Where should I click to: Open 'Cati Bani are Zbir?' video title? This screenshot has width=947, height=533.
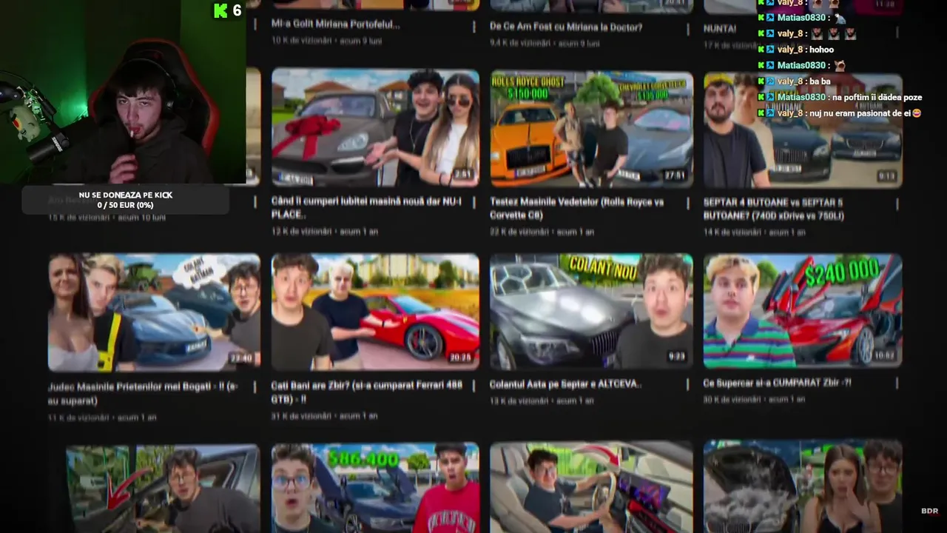(x=367, y=392)
